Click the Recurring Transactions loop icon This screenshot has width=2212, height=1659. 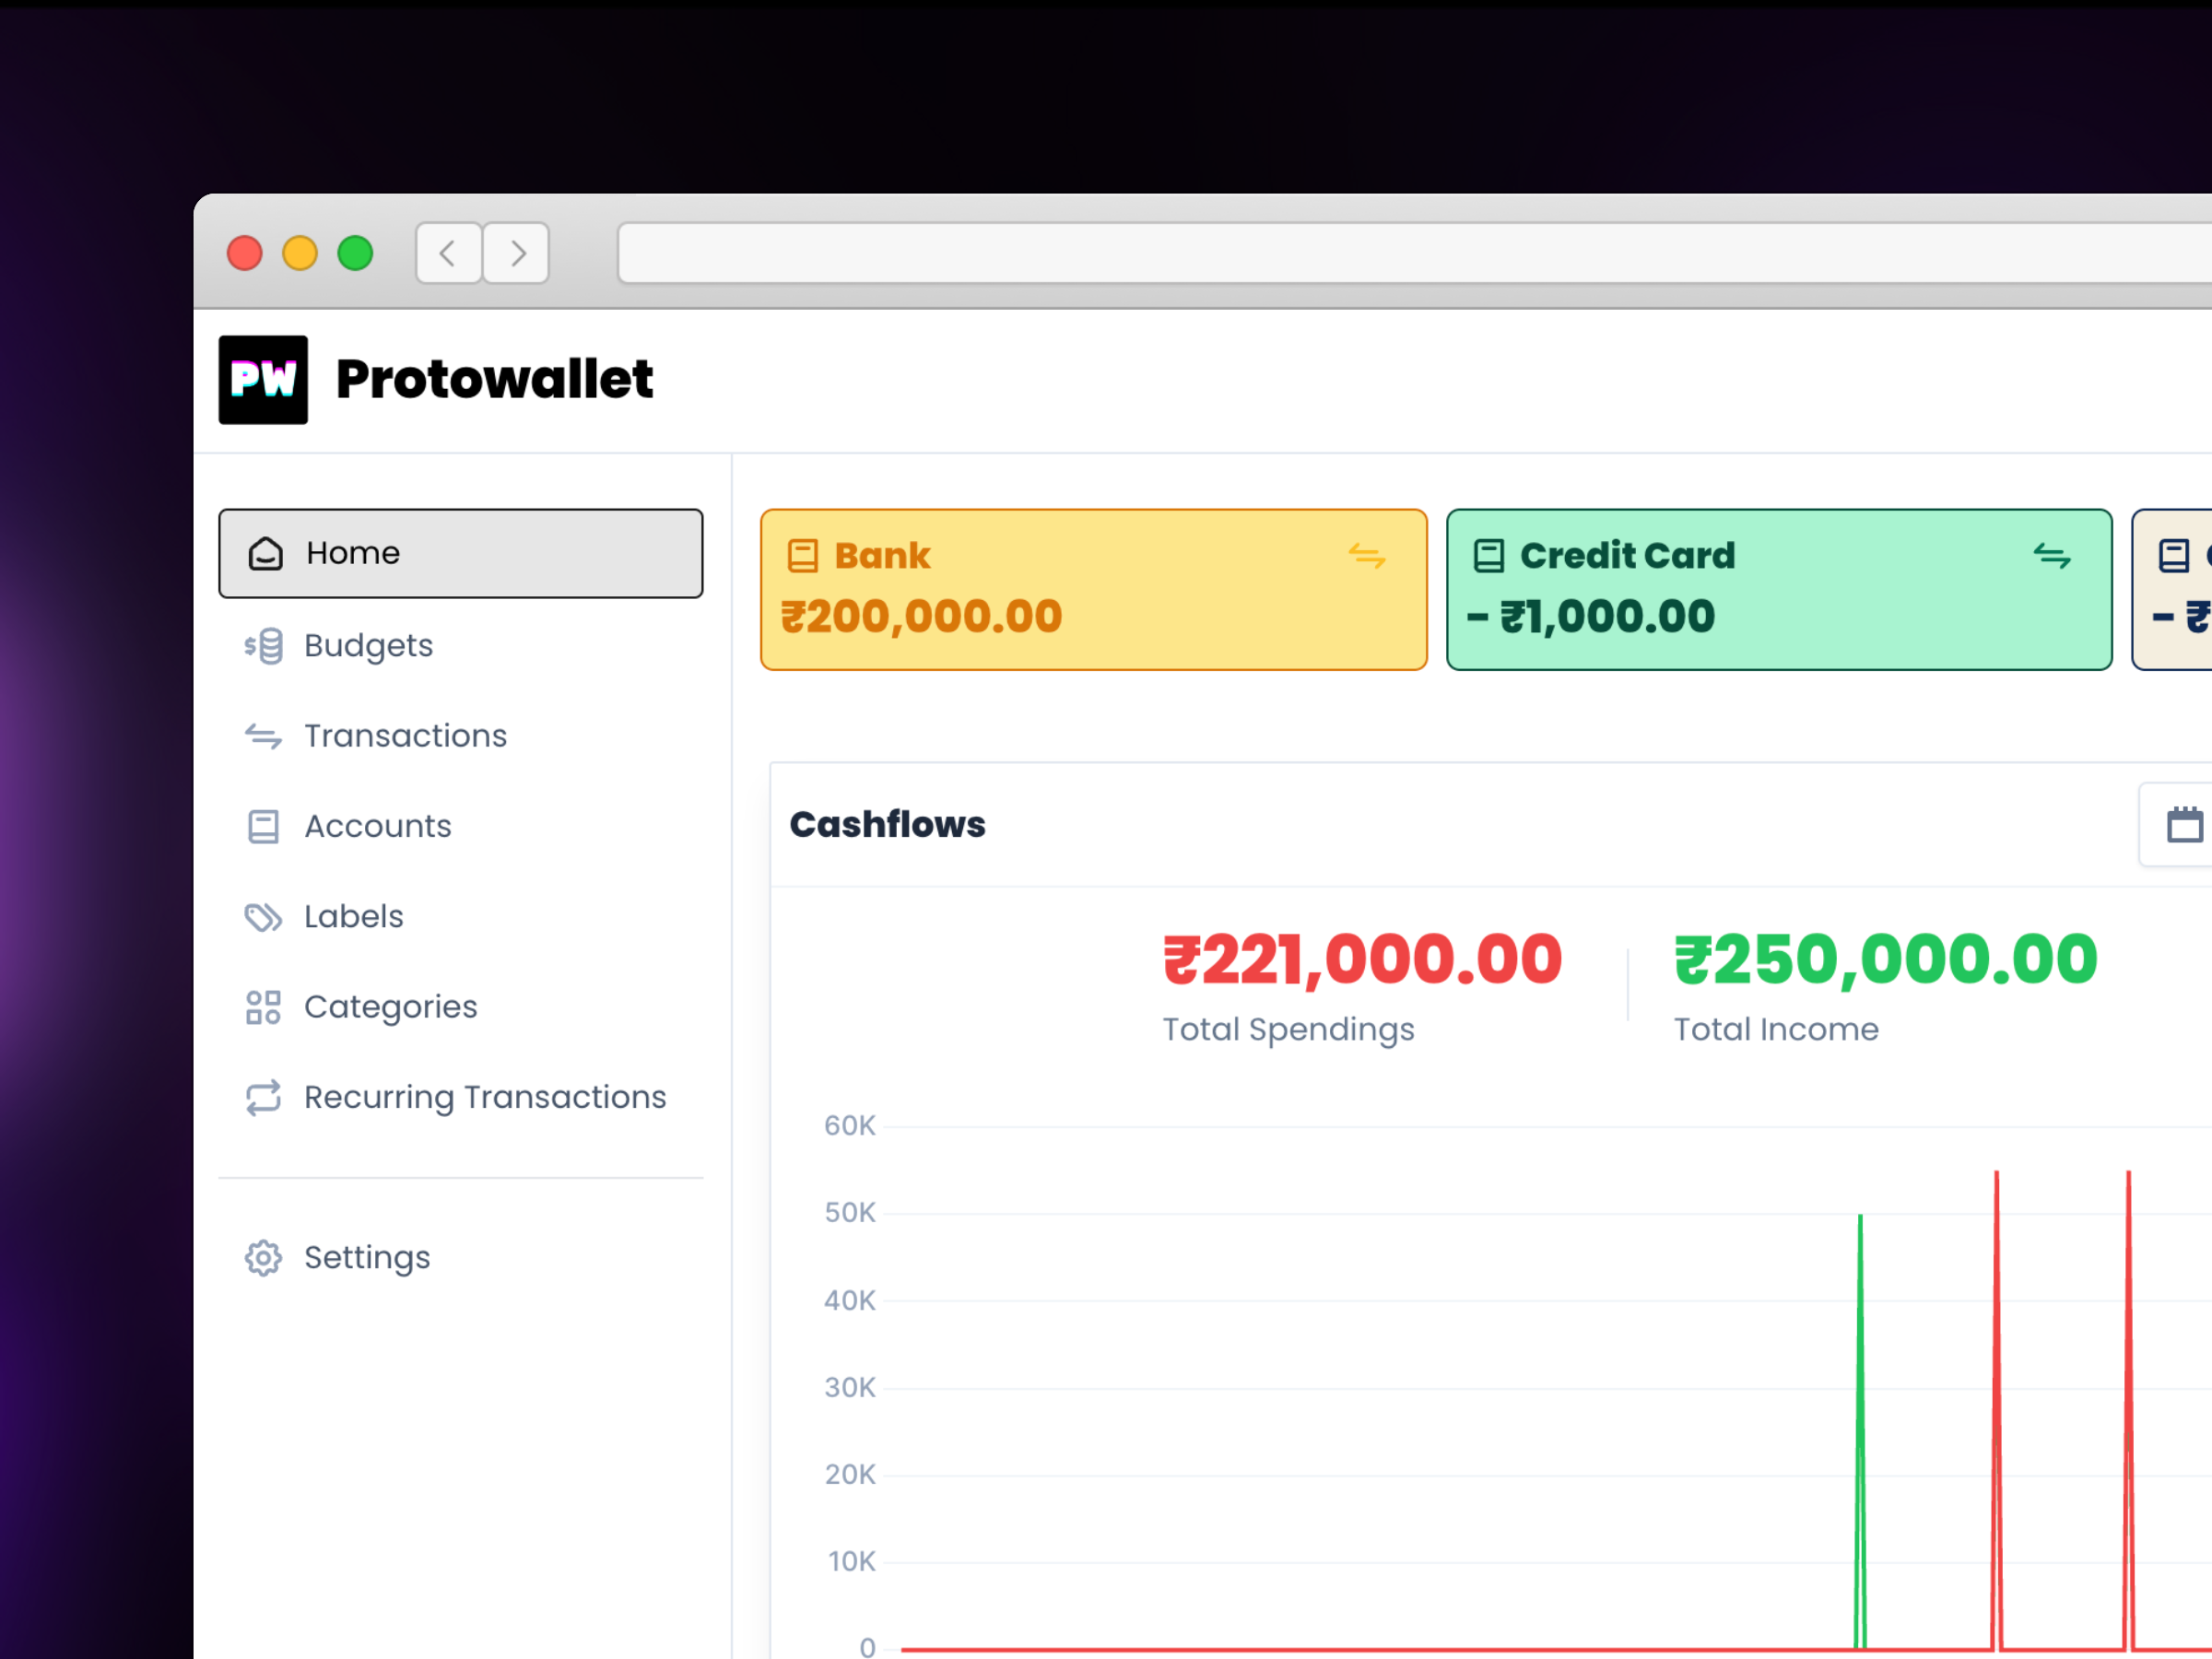263,1097
